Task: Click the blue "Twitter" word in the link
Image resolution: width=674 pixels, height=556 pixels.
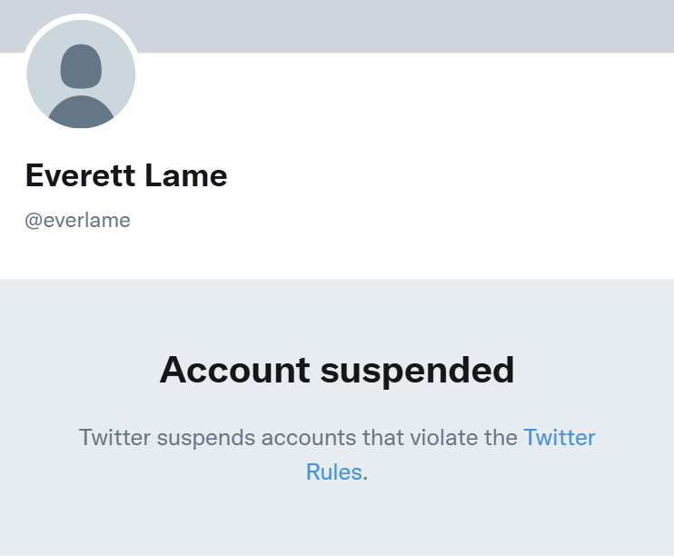Action: click(x=559, y=437)
